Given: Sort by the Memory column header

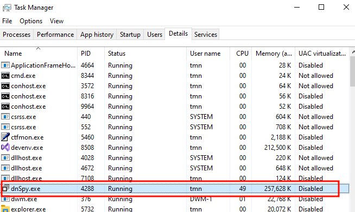Looking at the screenshot, I should (273, 54).
